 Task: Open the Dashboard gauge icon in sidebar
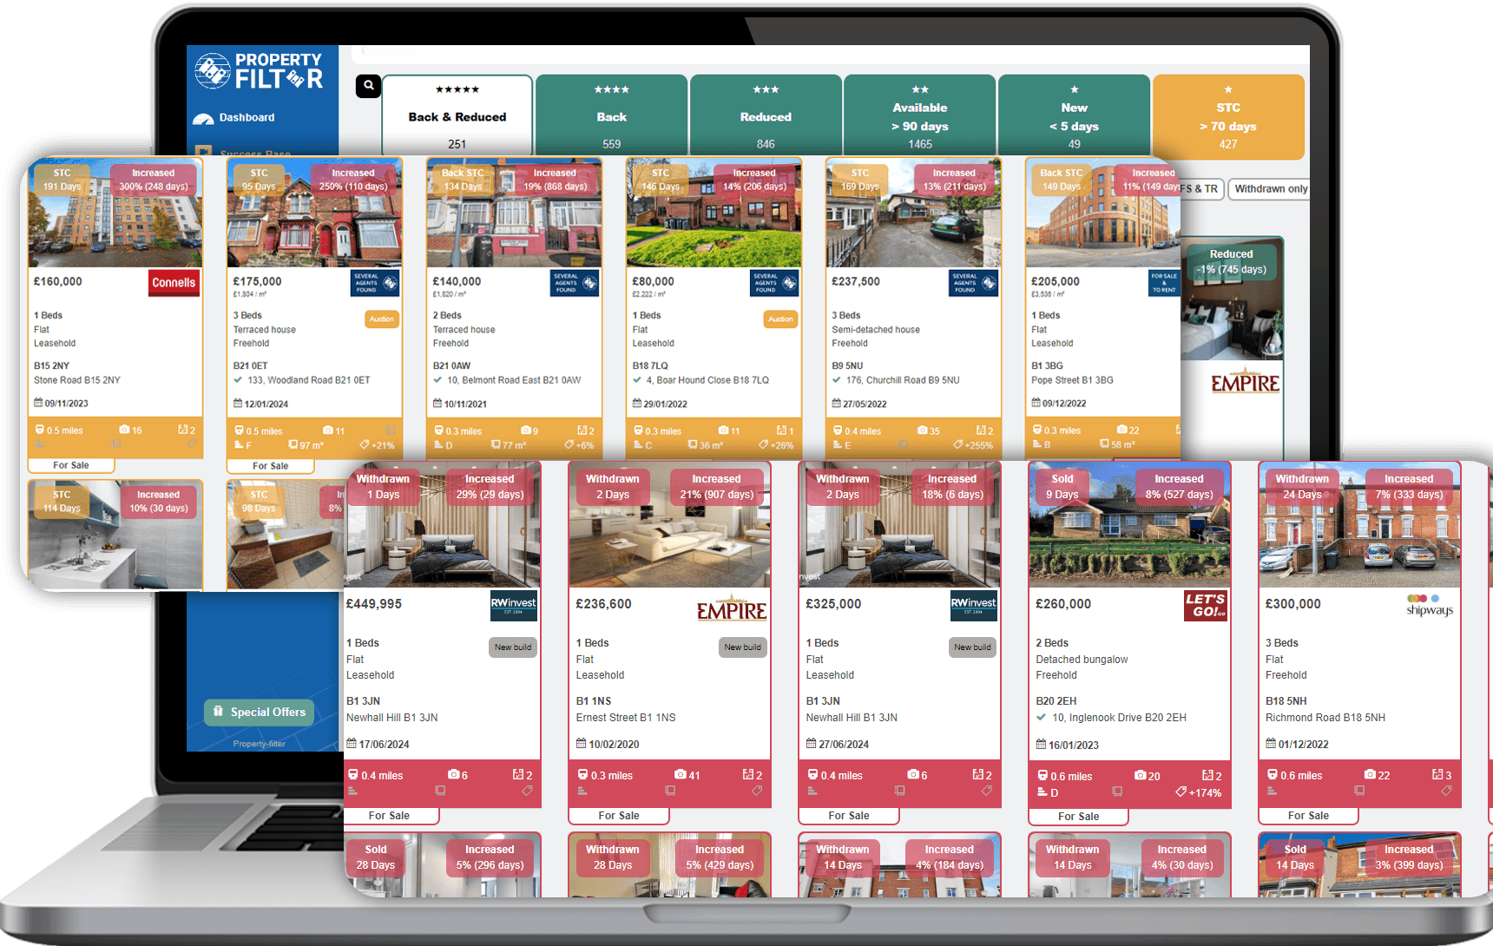pos(204,119)
